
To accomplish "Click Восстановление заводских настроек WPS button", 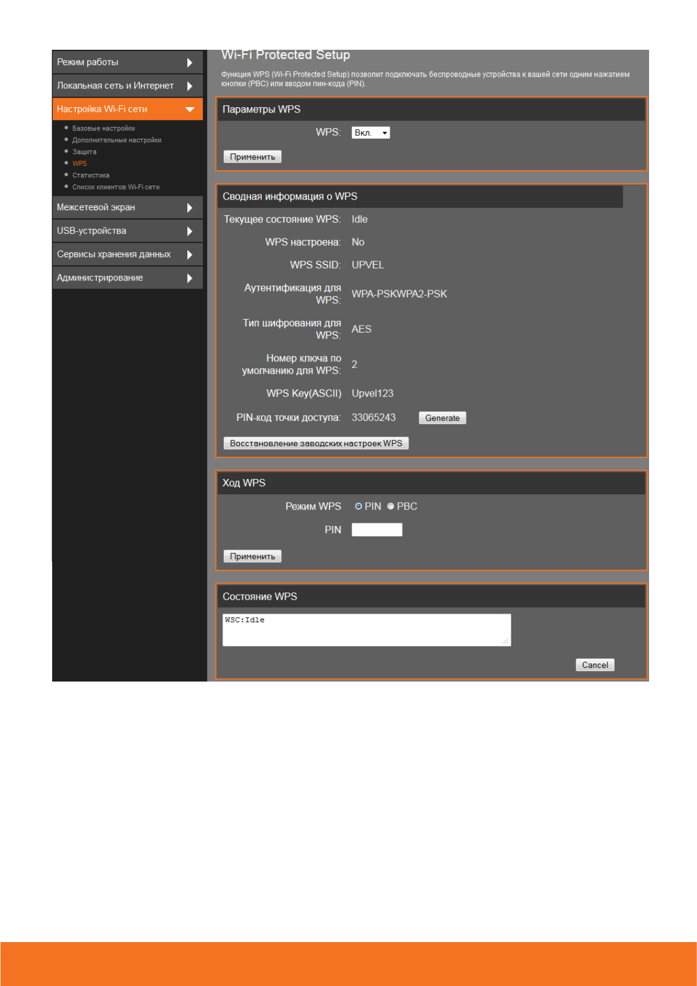I will (x=315, y=443).
